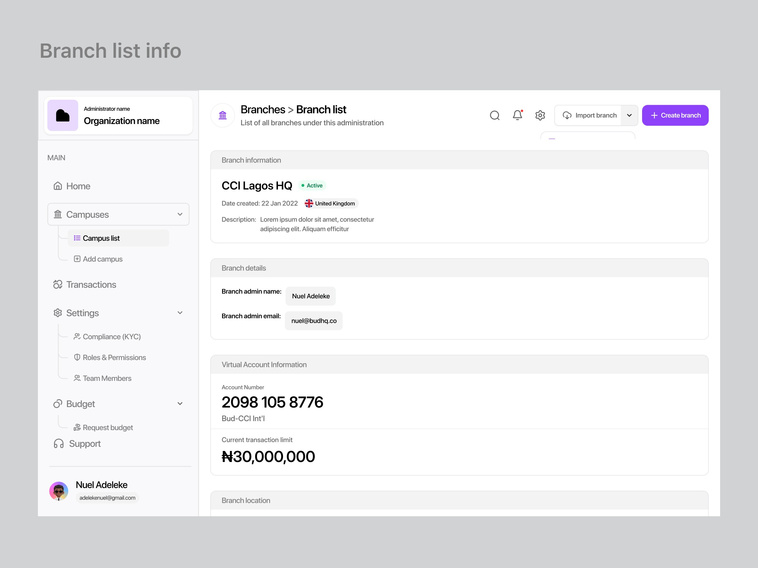This screenshot has width=758, height=568.
Task: Click the Support headphones icon
Action: pyautogui.click(x=59, y=444)
